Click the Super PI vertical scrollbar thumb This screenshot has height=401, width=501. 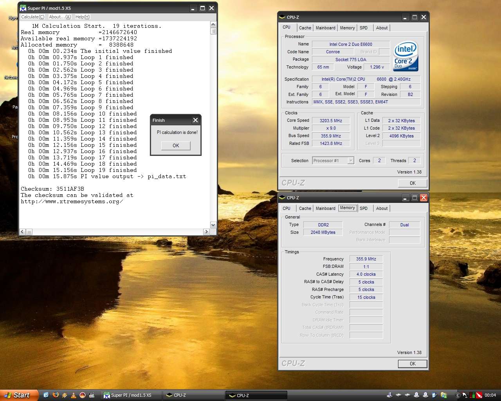213,31
